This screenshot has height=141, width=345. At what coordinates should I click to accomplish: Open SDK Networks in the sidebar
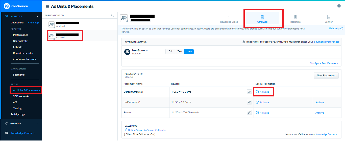[21, 96]
